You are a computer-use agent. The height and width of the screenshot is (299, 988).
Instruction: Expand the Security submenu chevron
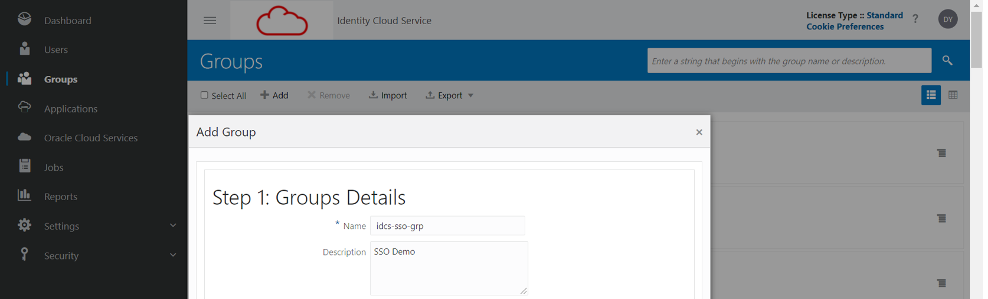(x=173, y=255)
